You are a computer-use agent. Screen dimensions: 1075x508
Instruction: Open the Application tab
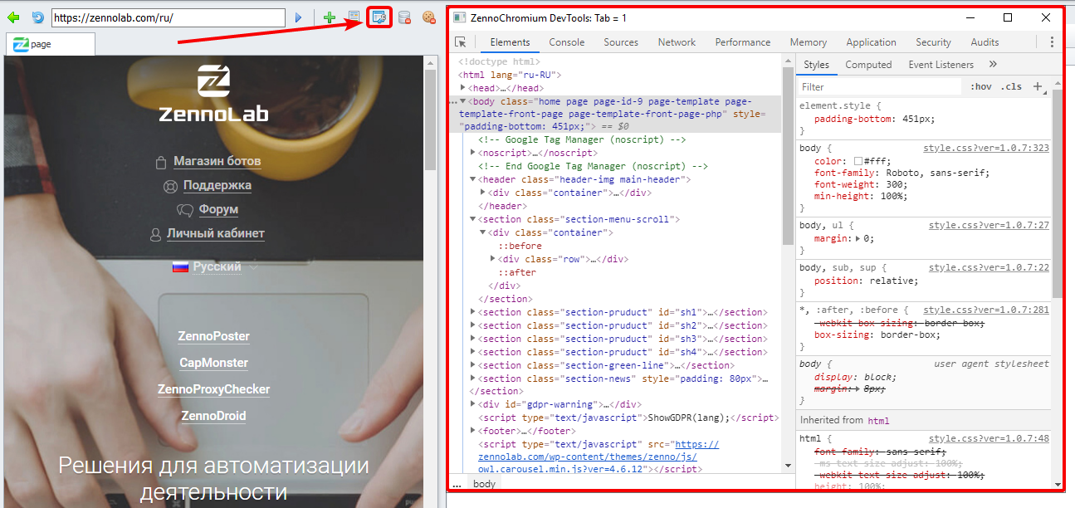click(871, 42)
